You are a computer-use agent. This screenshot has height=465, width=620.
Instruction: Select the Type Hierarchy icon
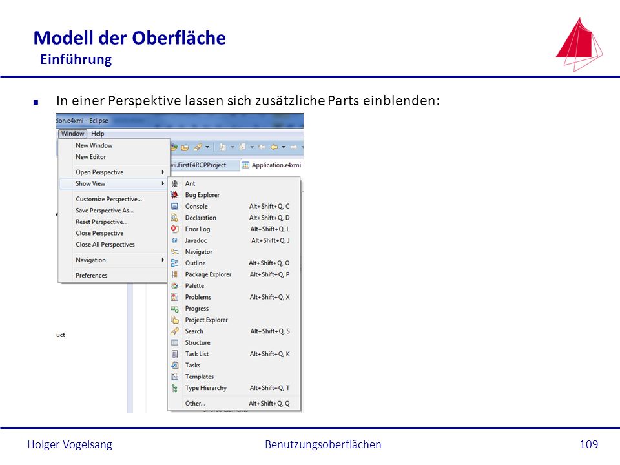tap(175, 388)
